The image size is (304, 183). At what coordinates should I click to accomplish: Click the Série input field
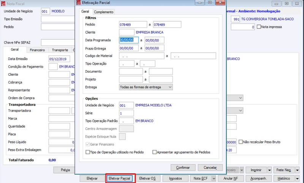pos(126,113)
